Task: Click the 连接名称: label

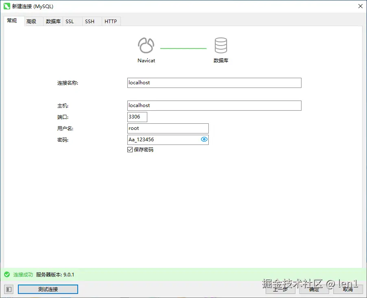Action: point(68,83)
